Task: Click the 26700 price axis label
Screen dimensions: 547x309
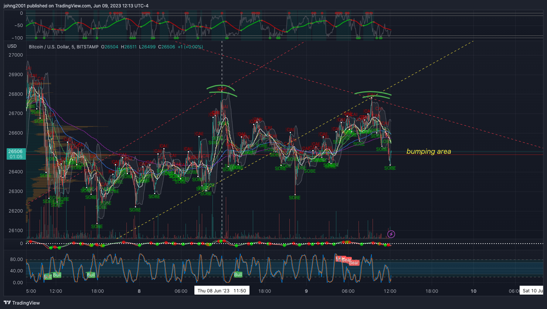Action: pyautogui.click(x=15, y=113)
